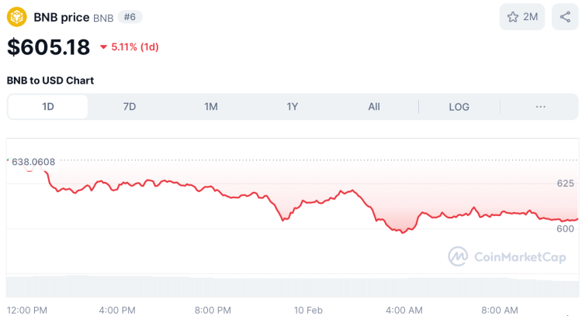Click the $605.18 current price value

(x=48, y=47)
